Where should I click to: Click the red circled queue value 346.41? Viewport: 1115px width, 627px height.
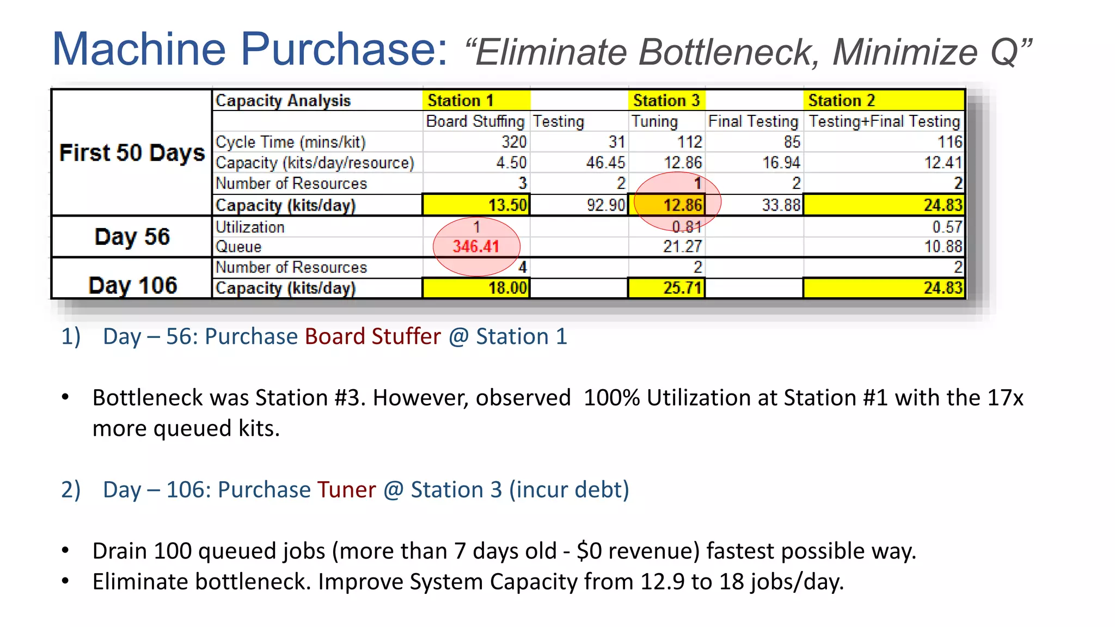(x=476, y=247)
